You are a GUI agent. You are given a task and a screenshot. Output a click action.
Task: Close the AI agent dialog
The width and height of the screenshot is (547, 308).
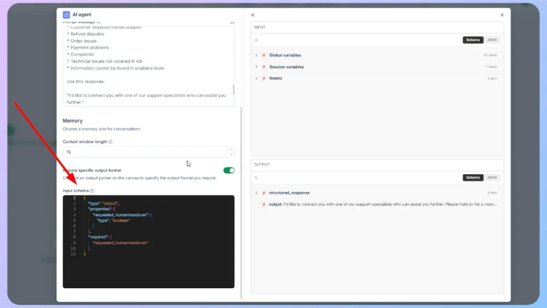pos(502,15)
